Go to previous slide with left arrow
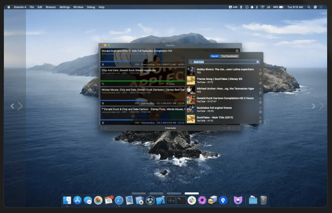Screen dimensions: 332x213 pos(13,106)
